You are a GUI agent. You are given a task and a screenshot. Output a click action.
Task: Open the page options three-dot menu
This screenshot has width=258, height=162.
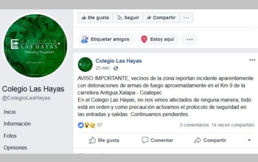click(x=186, y=18)
